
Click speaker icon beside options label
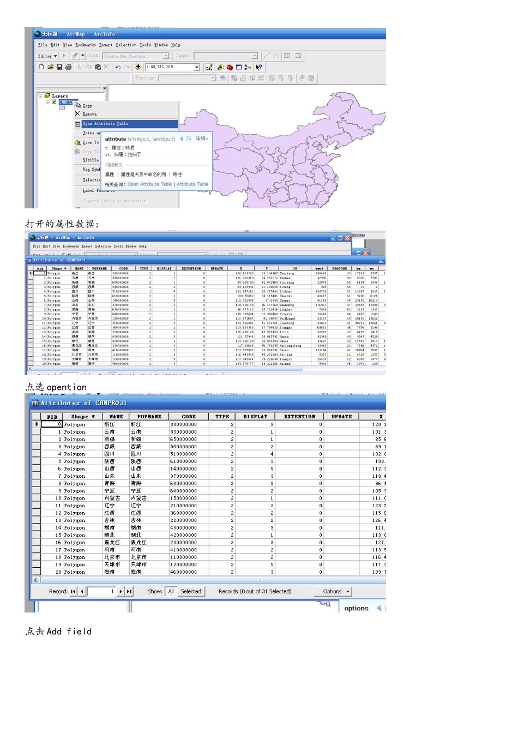379,608
